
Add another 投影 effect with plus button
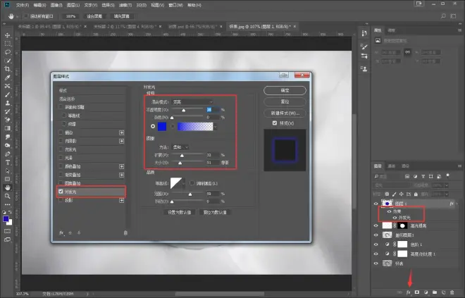tap(122, 201)
